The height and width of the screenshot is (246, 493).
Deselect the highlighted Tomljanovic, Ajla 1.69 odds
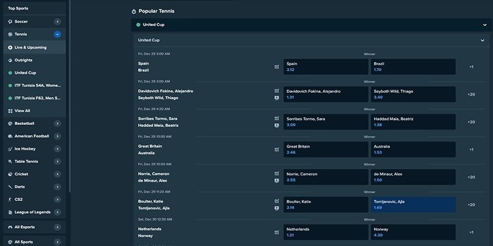click(x=413, y=205)
